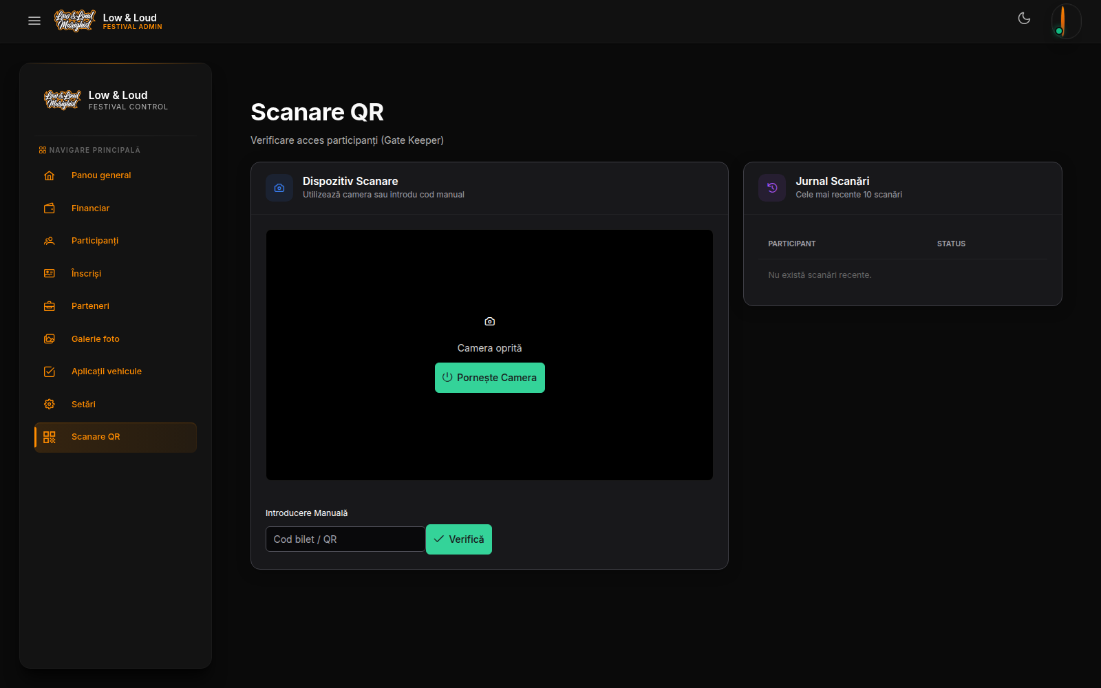Navigate to Înscriși page

(116, 274)
